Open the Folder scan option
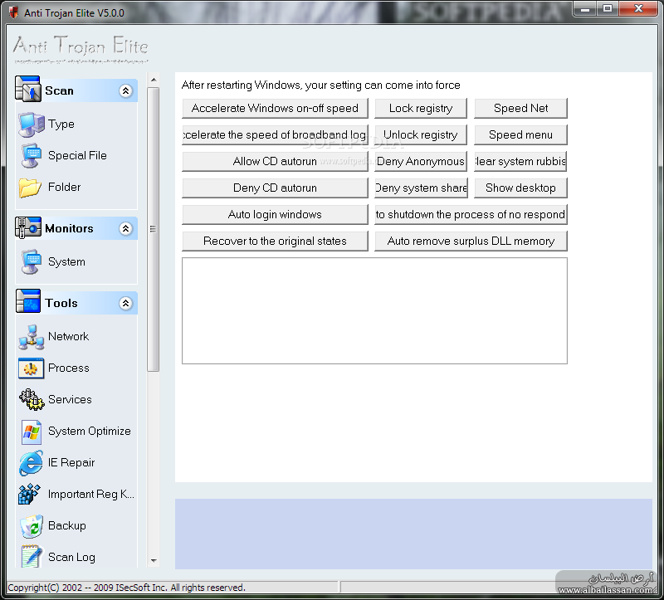The image size is (664, 600). pyautogui.click(x=65, y=187)
